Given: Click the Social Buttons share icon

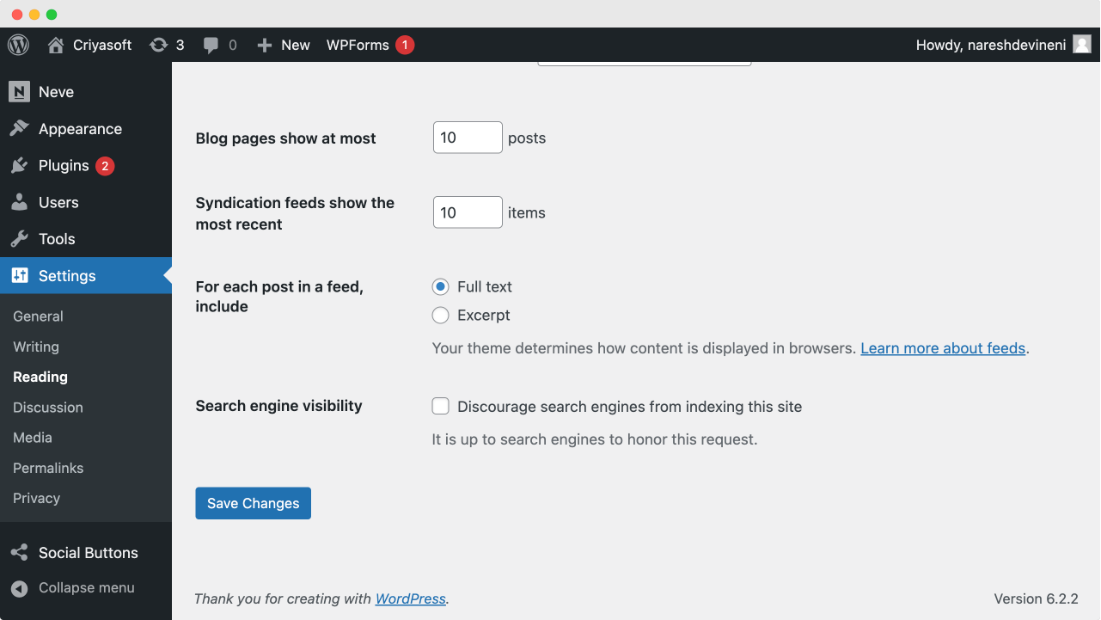Looking at the screenshot, I should tap(19, 553).
